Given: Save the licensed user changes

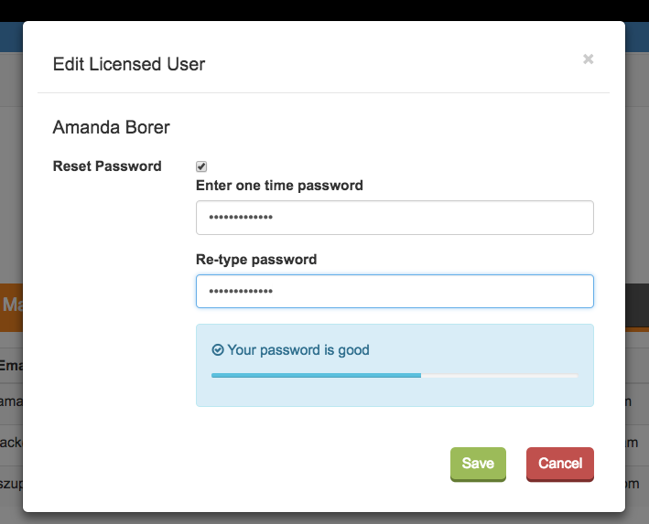Looking at the screenshot, I should pyautogui.click(x=478, y=464).
